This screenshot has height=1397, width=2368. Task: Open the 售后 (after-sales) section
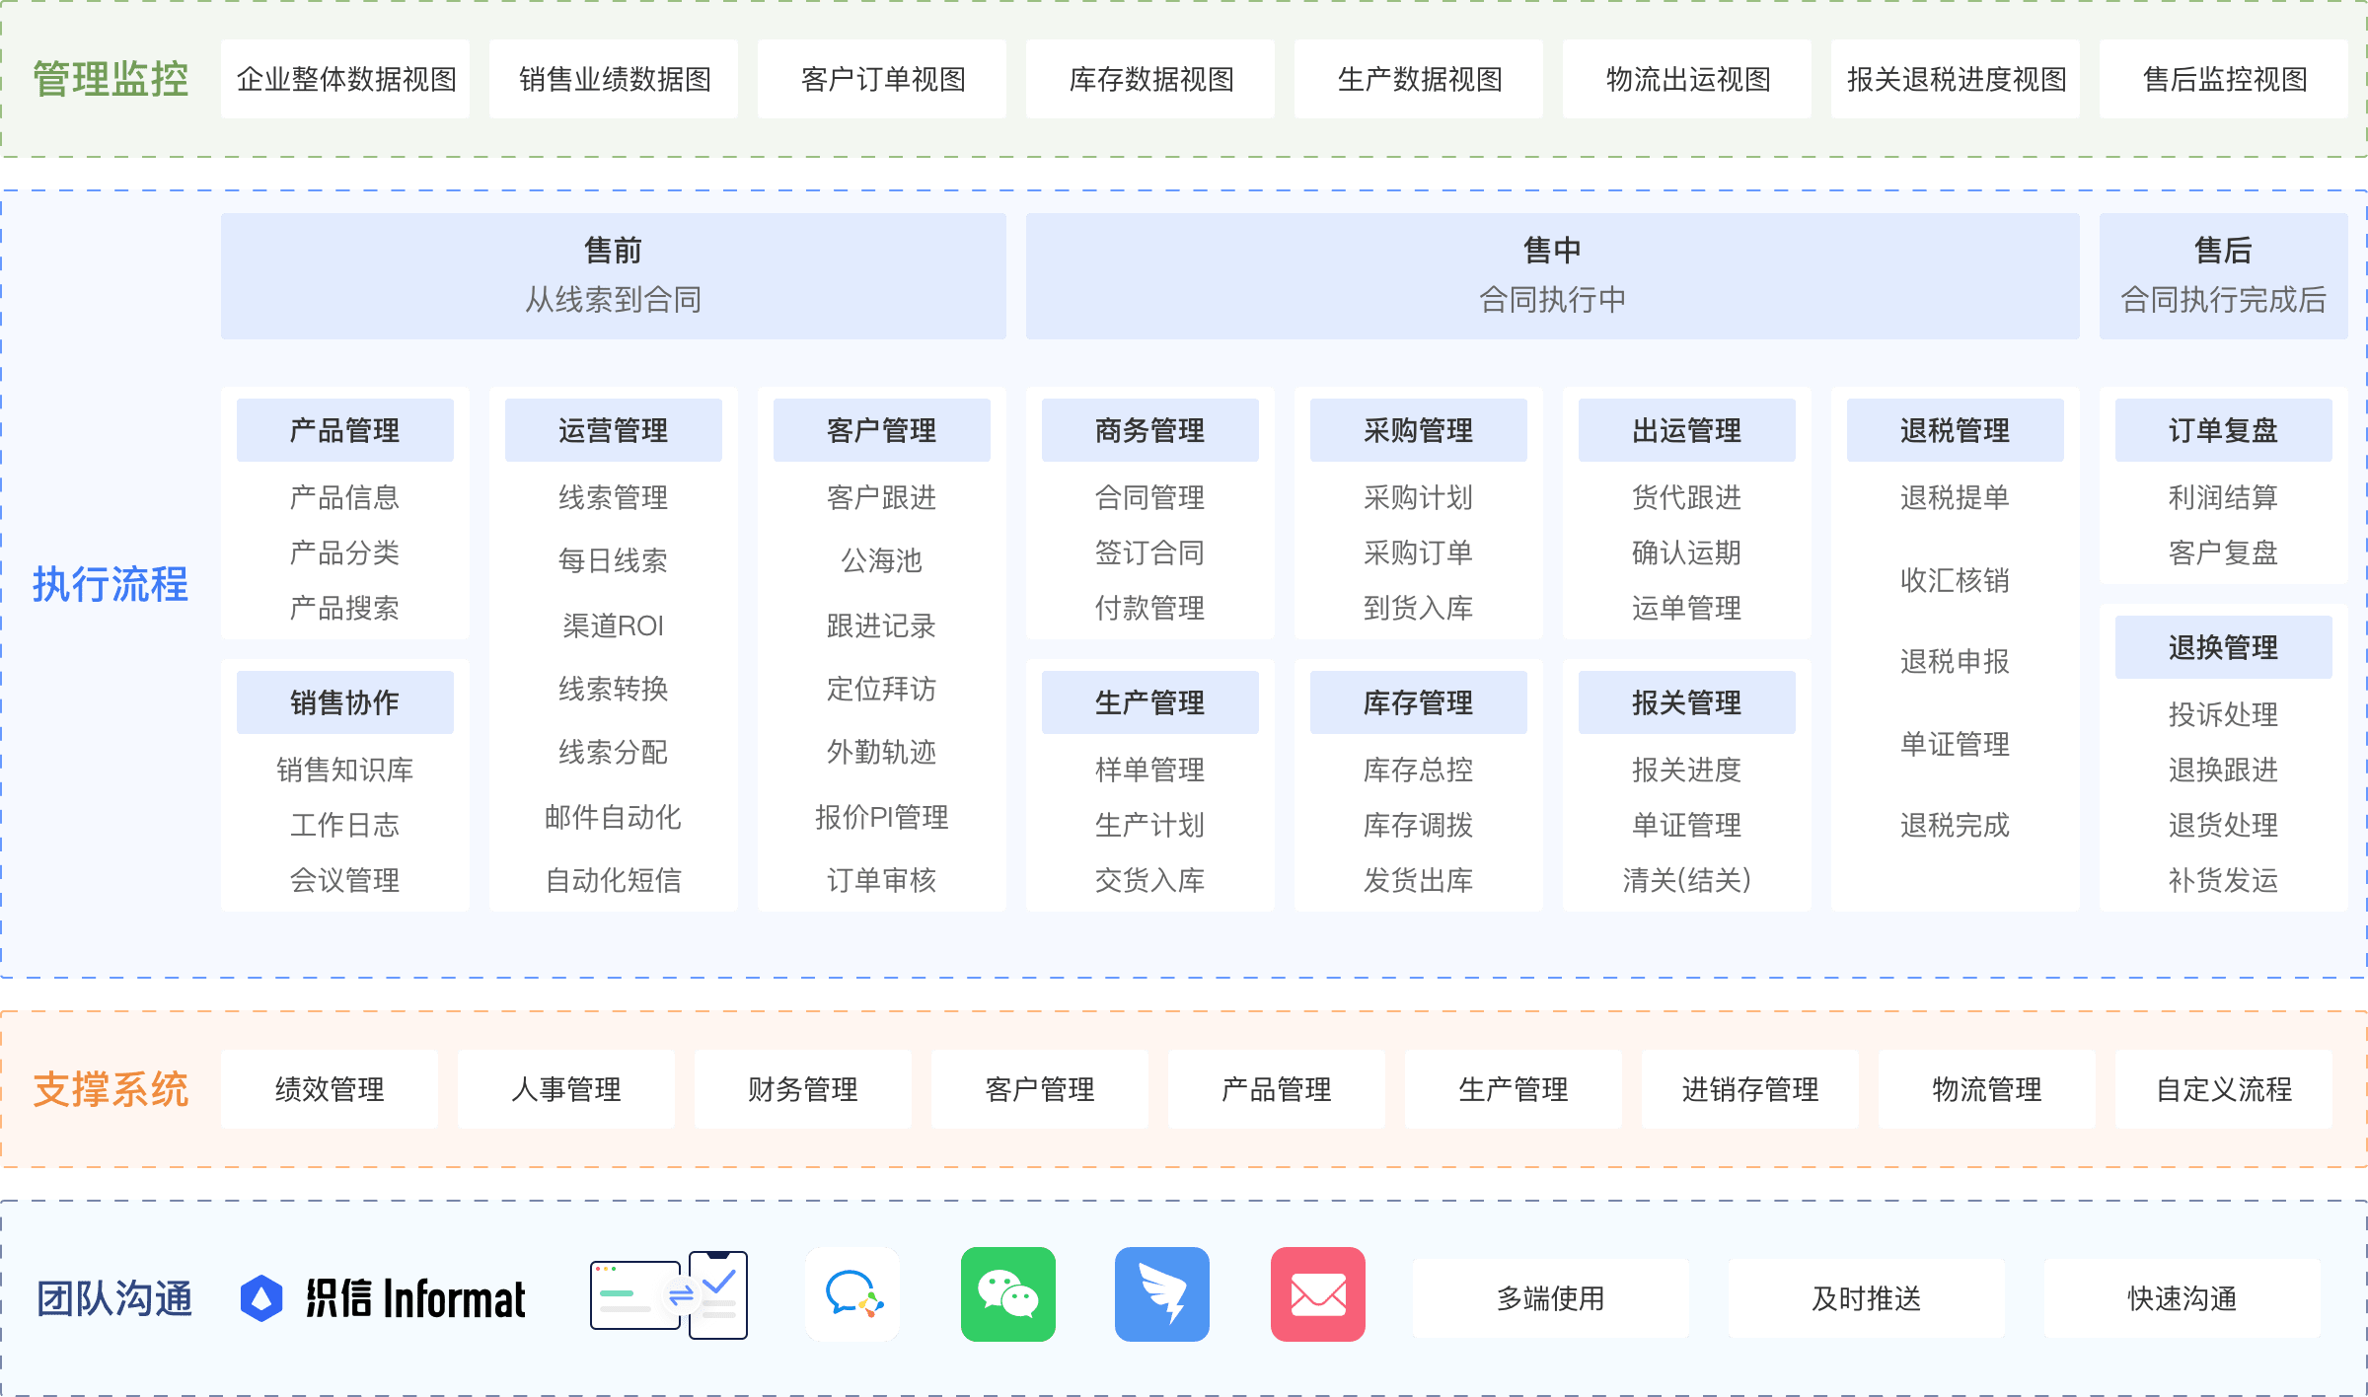[2223, 275]
